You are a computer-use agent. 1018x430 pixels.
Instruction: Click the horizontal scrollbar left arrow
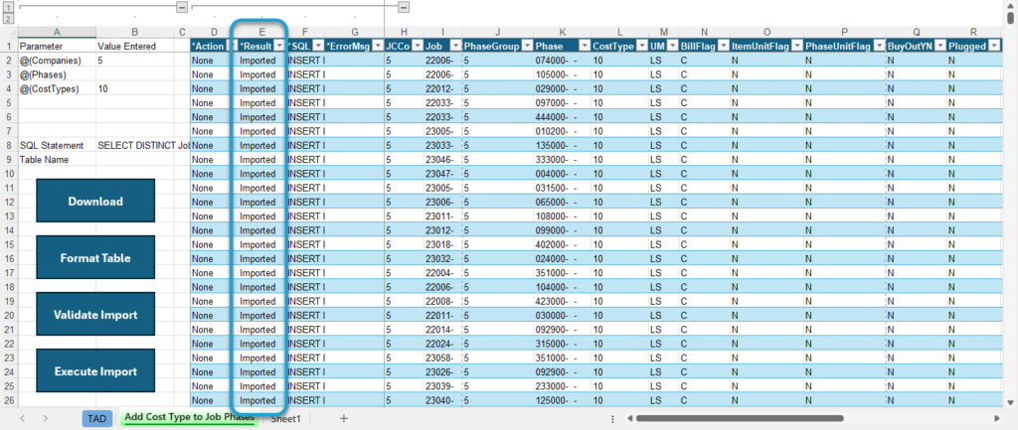[x=629, y=418]
